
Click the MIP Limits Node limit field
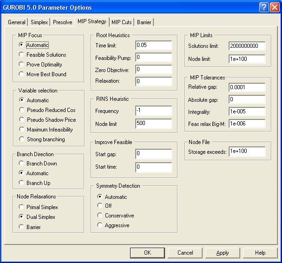pyautogui.click(x=247, y=59)
